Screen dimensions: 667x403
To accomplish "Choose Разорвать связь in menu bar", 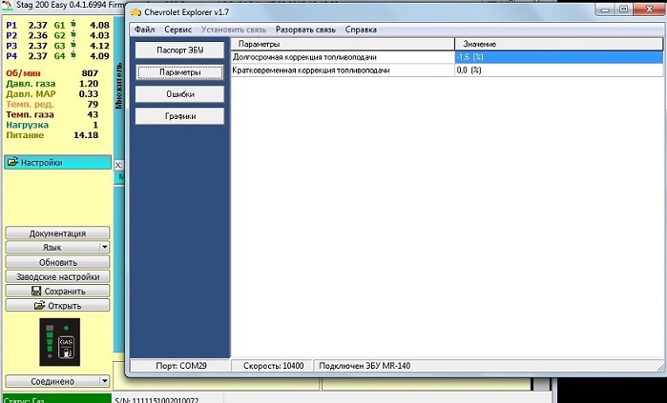I will coord(305,30).
